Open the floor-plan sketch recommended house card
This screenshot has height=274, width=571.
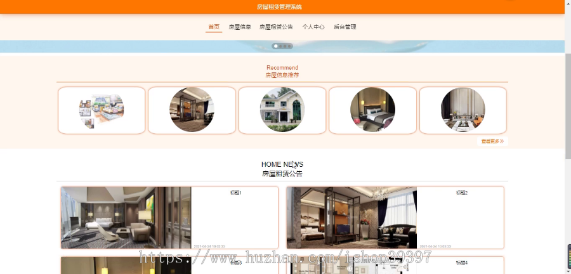coord(102,110)
